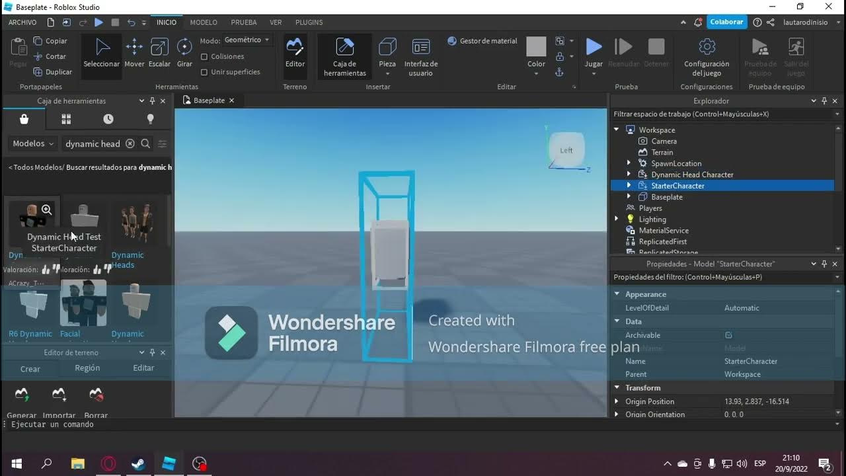Select the Baseplate tree item
This screenshot has width=846, height=476.
click(667, 197)
